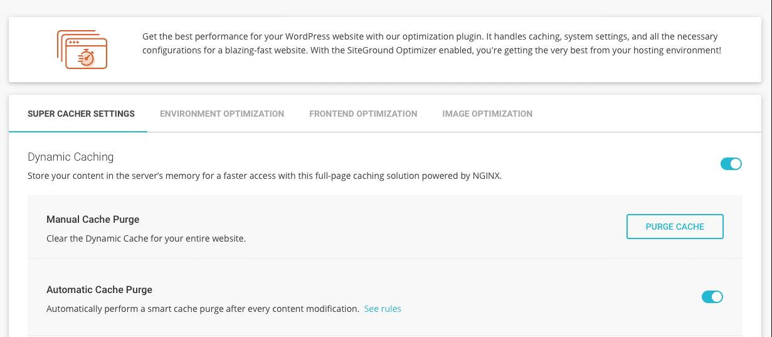772x337 pixels.
Task: Click the orange SiteGround Optimizer speed icon
Action: tap(82, 49)
